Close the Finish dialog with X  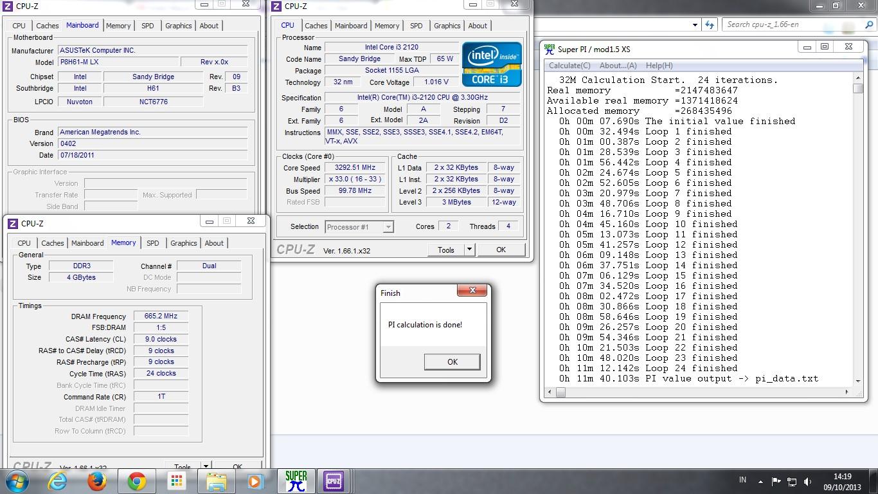472,291
